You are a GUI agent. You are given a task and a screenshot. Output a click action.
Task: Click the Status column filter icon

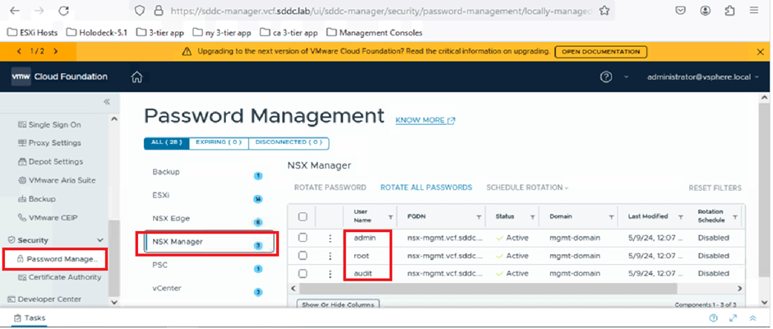pos(531,216)
